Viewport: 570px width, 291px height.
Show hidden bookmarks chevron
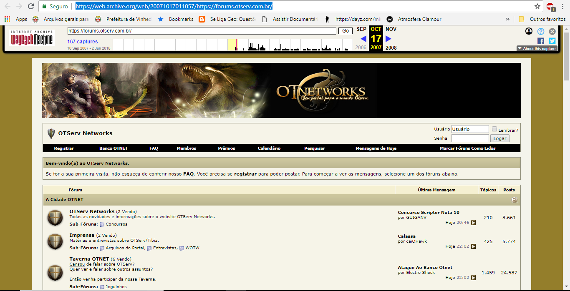click(x=508, y=19)
